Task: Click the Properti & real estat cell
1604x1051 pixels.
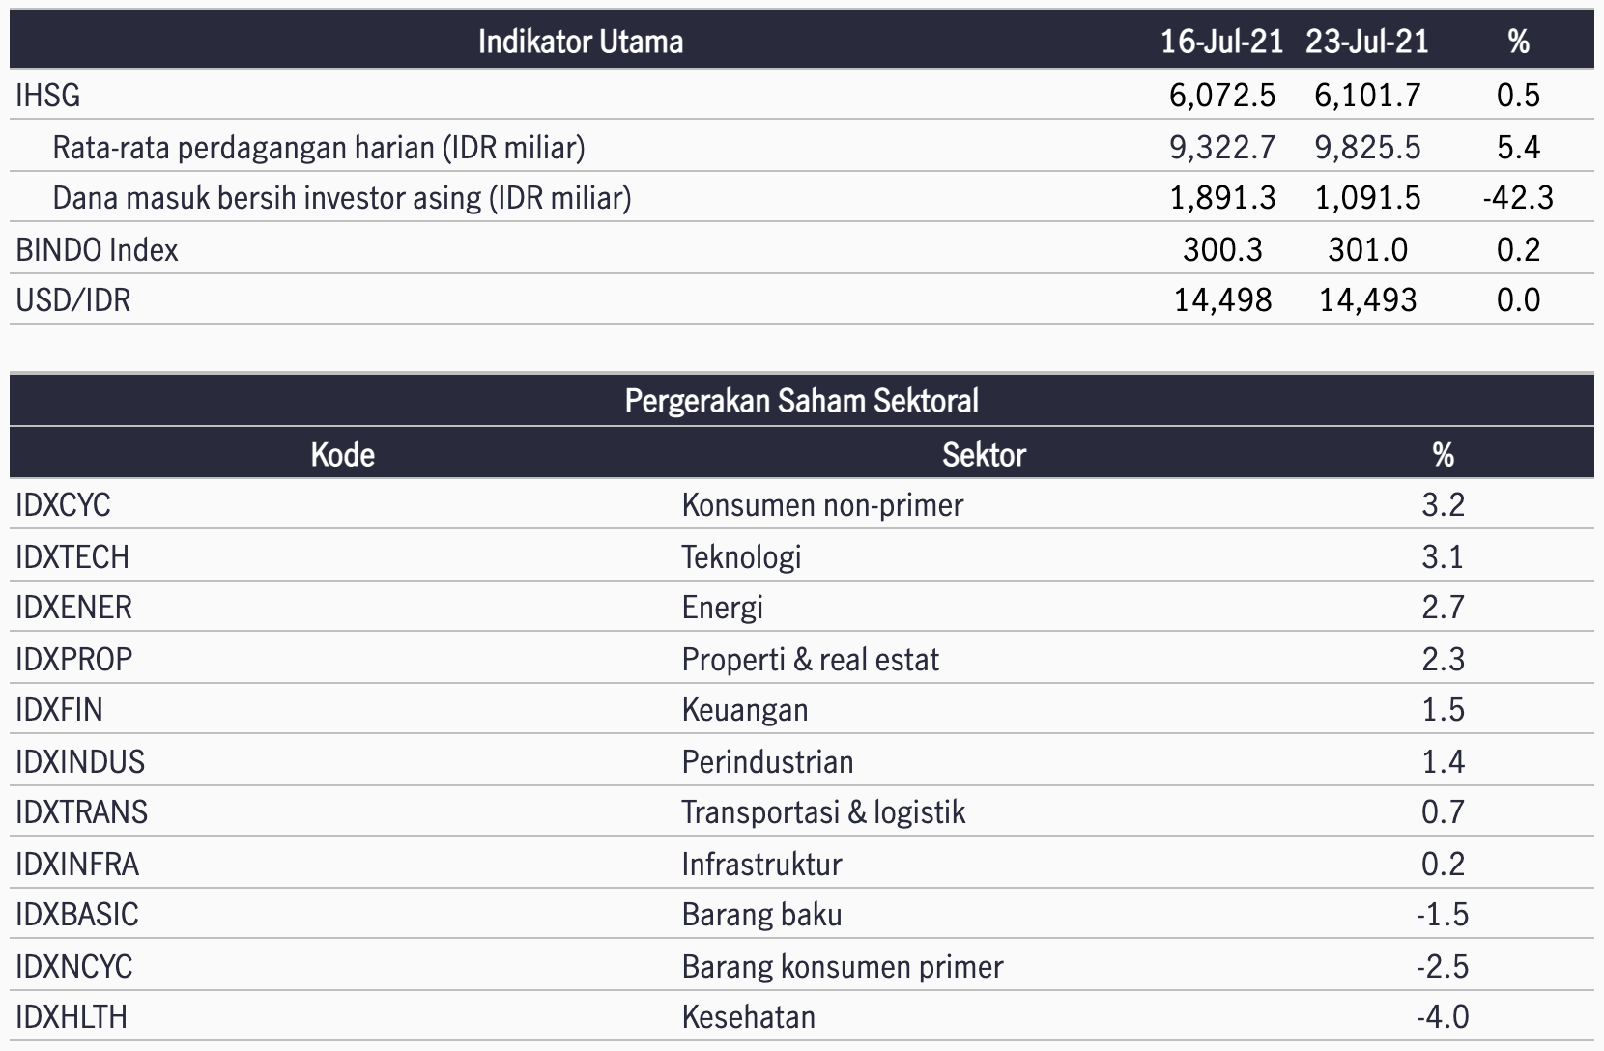Action: coord(811,660)
